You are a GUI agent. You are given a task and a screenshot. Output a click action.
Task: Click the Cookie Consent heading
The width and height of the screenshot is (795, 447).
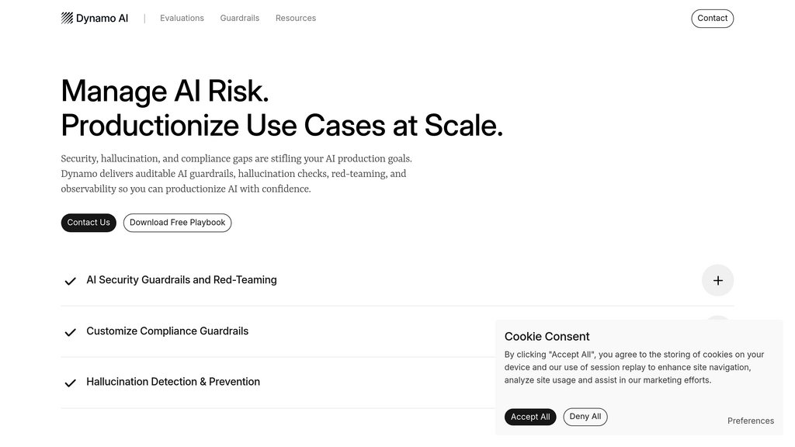click(x=547, y=336)
